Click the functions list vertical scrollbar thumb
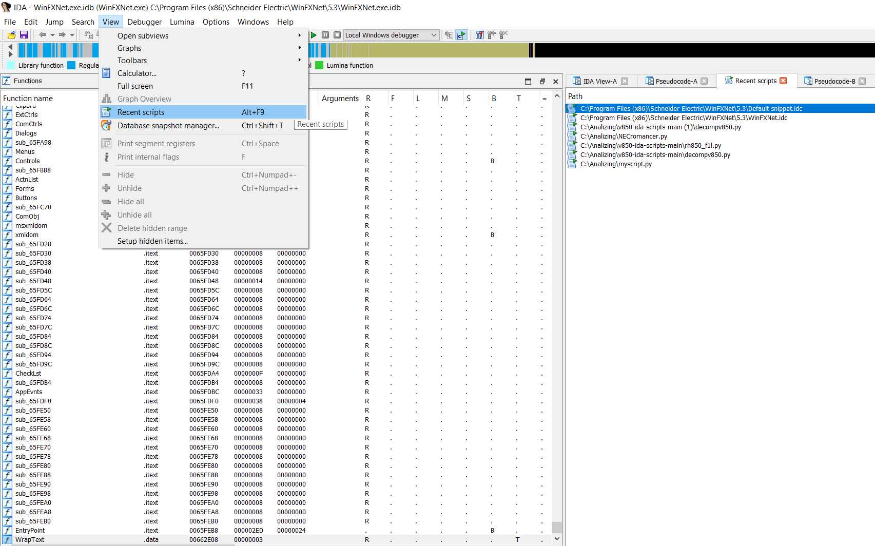This screenshot has width=875, height=546. 557,527
